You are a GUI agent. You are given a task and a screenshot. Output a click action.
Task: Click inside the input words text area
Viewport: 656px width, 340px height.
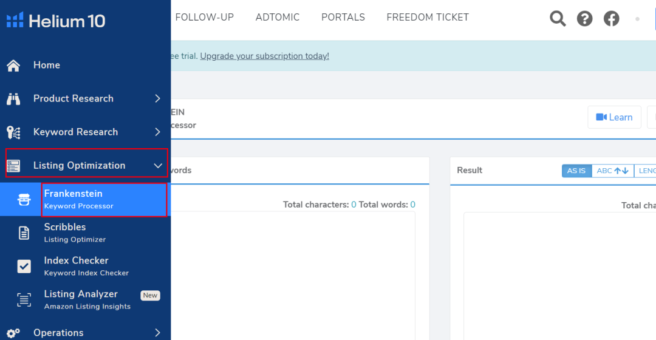click(293, 276)
